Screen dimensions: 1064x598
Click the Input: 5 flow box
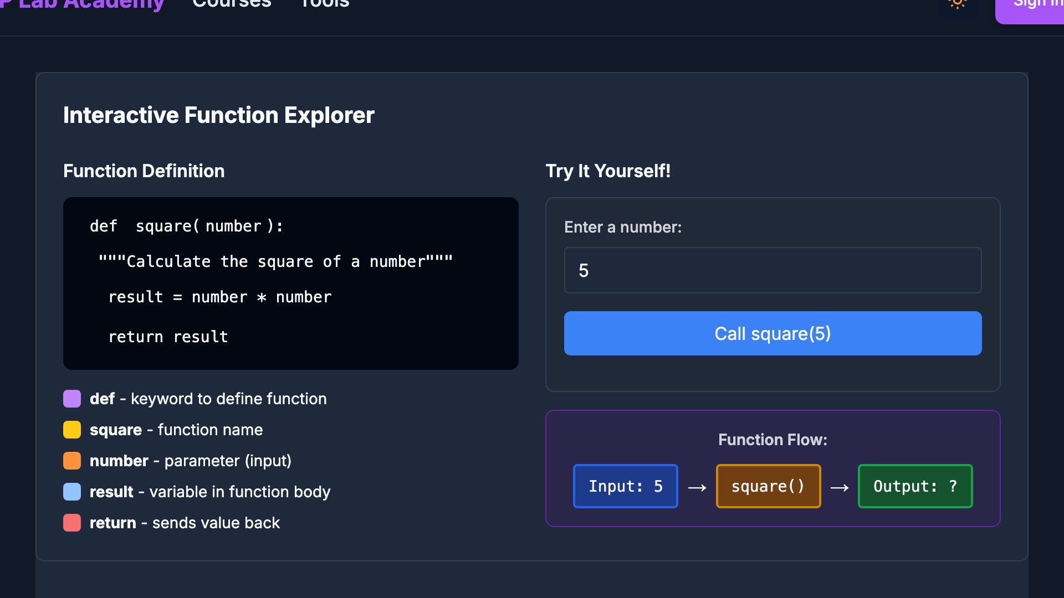click(626, 486)
